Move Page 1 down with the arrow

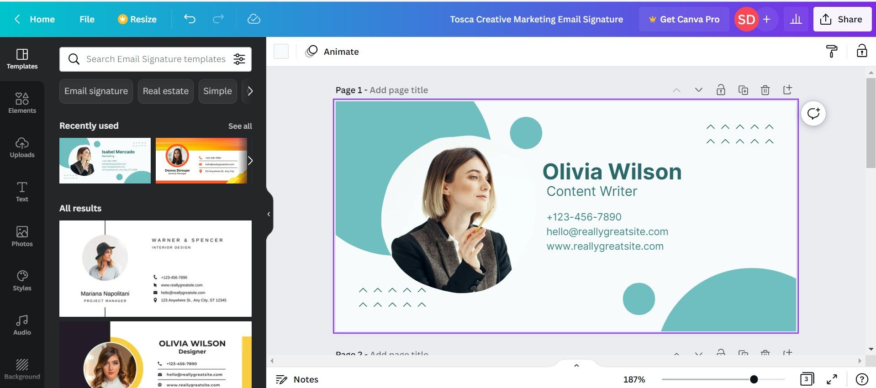[x=698, y=90]
